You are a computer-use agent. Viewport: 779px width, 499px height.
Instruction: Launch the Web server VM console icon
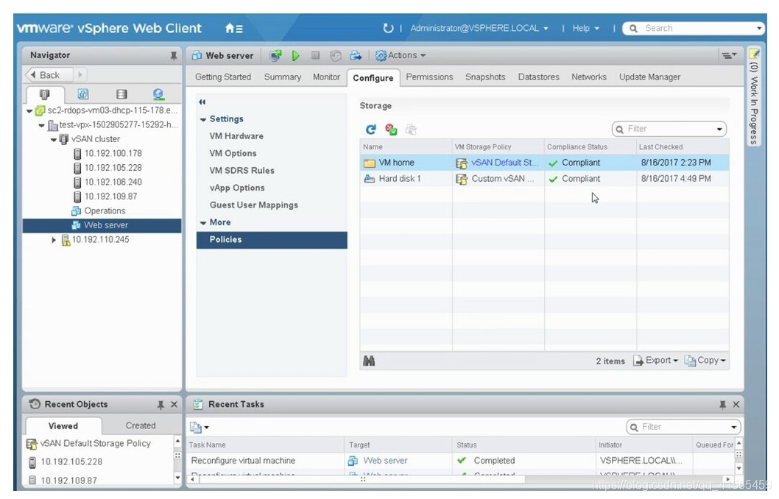275,56
